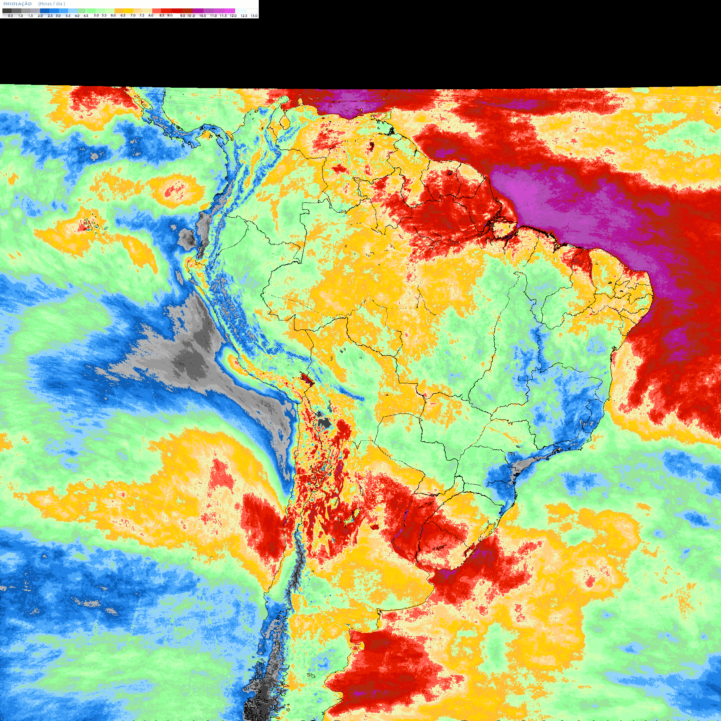The height and width of the screenshot is (721, 721).
Task: Click the 7.5 legend value
Action: (x=142, y=15)
